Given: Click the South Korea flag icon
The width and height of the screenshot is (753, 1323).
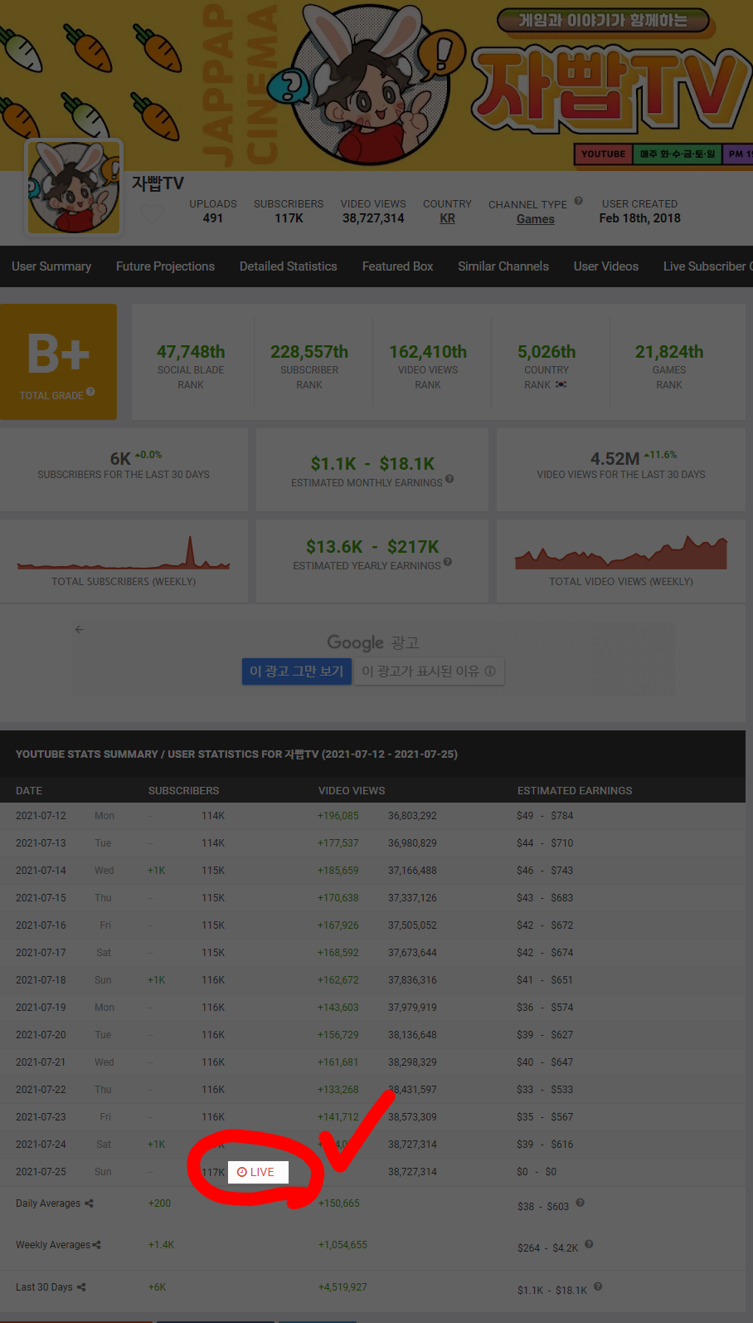Looking at the screenshot, I should tap(561, 384).
